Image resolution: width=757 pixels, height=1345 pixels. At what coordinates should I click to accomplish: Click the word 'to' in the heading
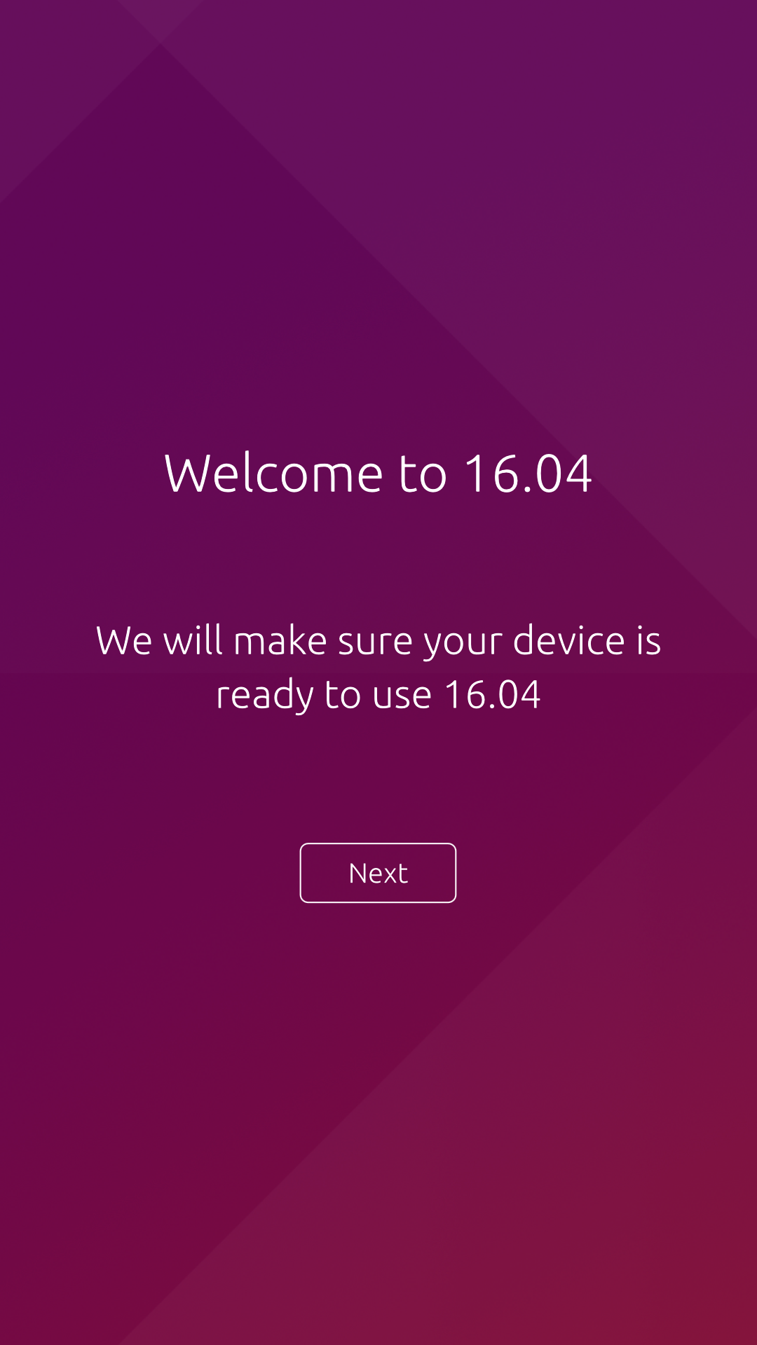[x=423, y=475]
